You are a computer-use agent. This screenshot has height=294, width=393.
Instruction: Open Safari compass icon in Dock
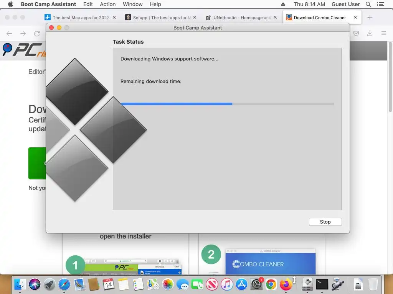click(x=64, y=284)
